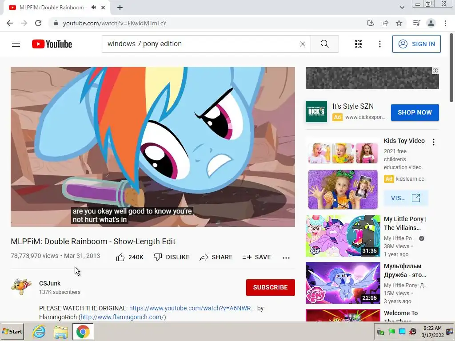455x341 pixels.
Task: Open more actions ellipsis under video
Action: 286,258
